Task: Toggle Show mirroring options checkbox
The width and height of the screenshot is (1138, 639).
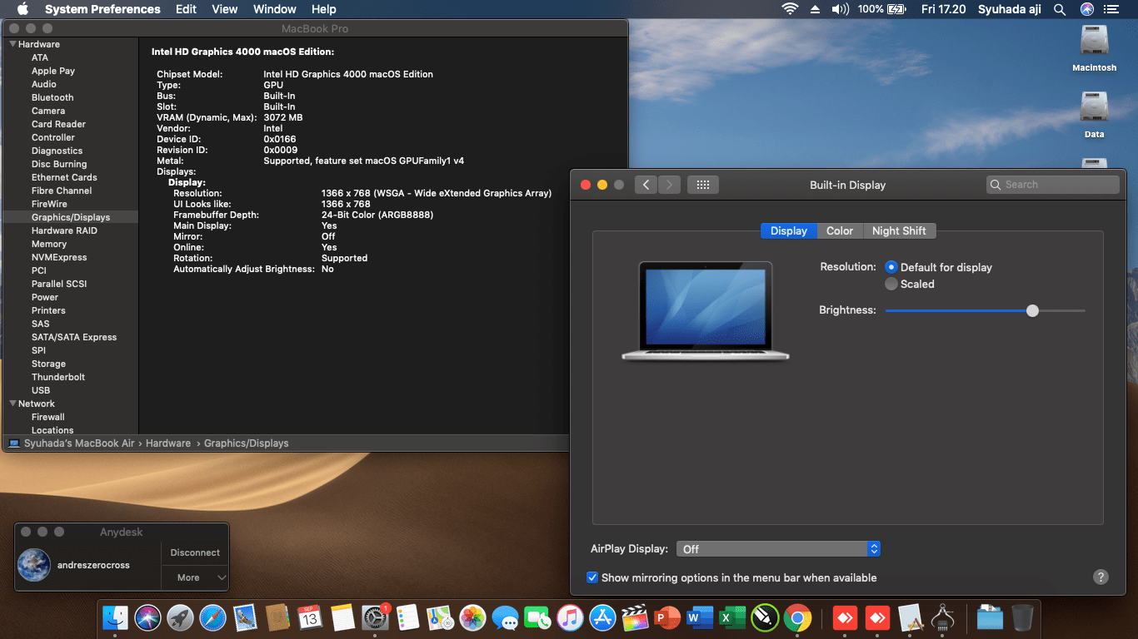Action: pyautogui.click(x=592, y=577)
